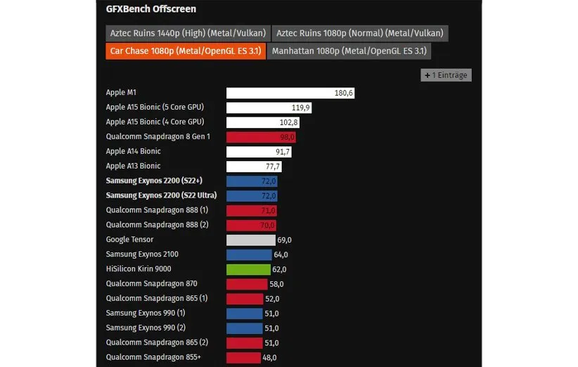578x367 pixels.
Task: Select Qualcomm Snapdragon 870 label
Action: click(151, 284)
